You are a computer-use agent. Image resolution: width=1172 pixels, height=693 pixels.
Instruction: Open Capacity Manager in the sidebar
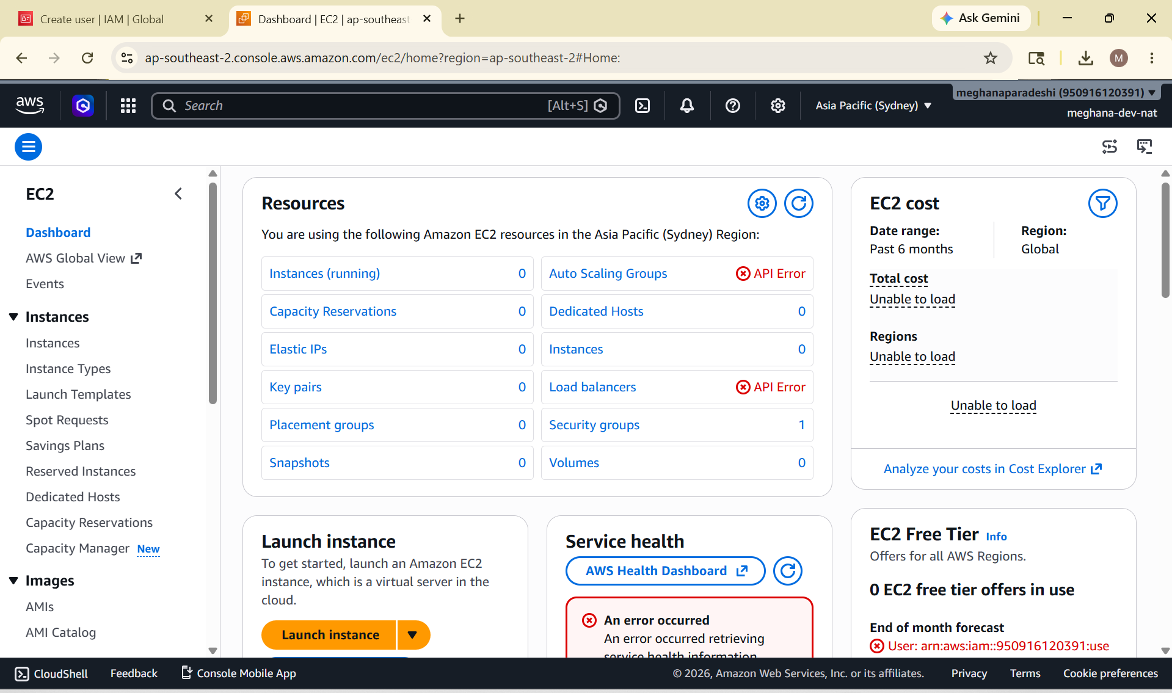pyautogui.click(x=78, y=548)
